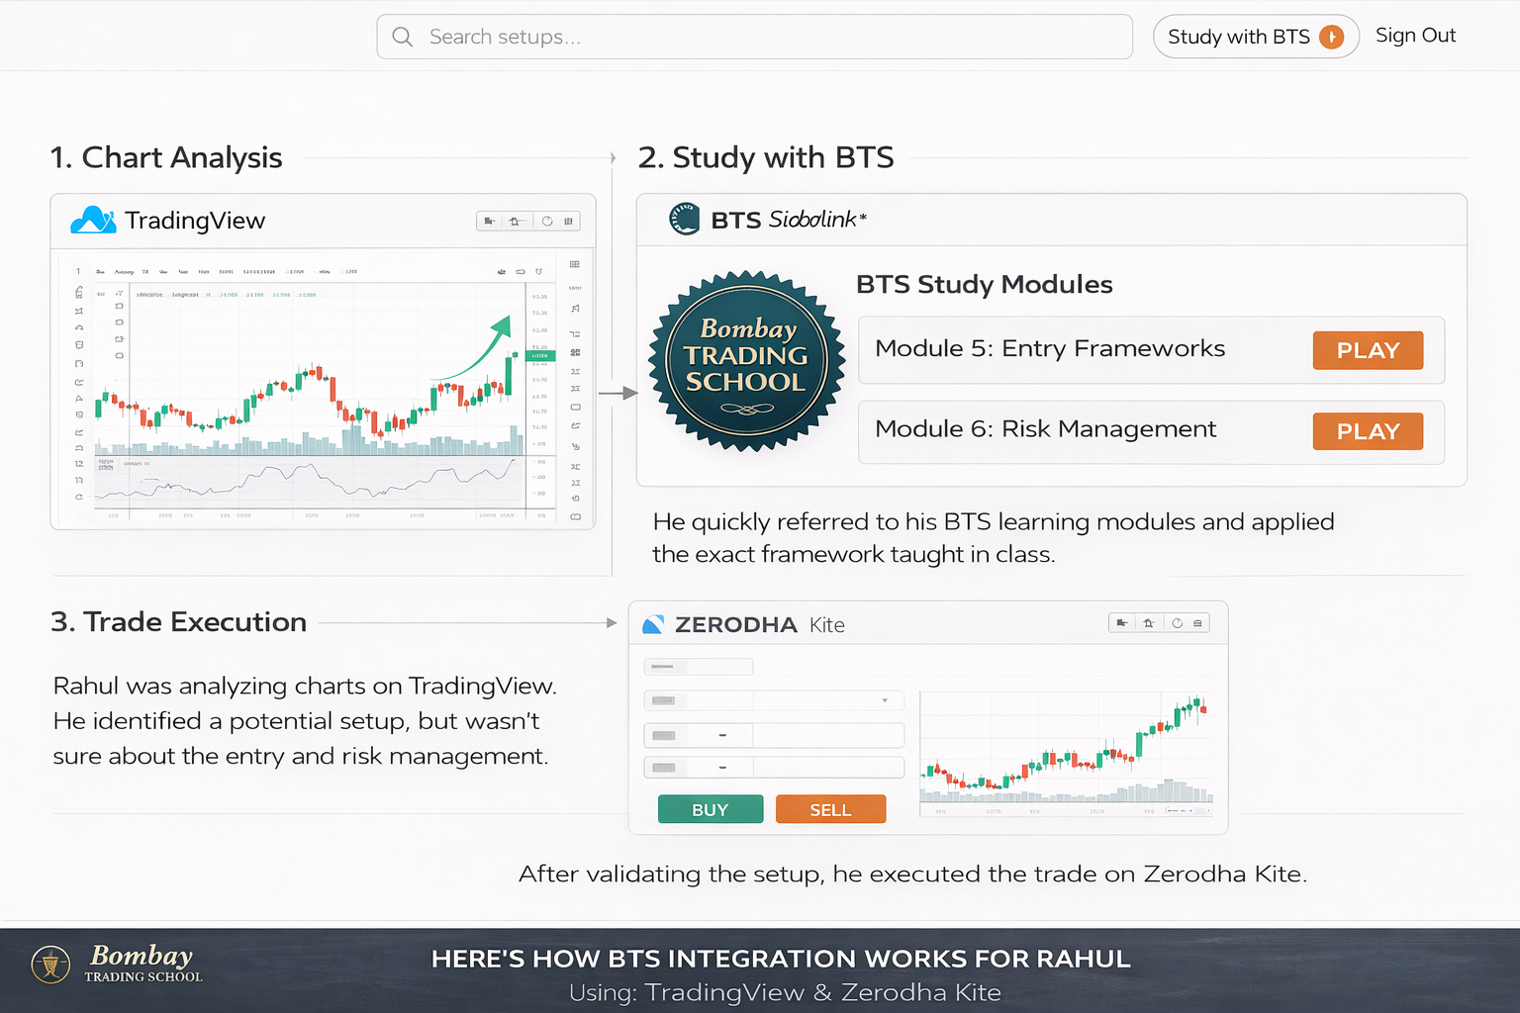1520x1013 pixels.
Task: Click the round BTS Sidolink logo icon
Action: (684, 219)
